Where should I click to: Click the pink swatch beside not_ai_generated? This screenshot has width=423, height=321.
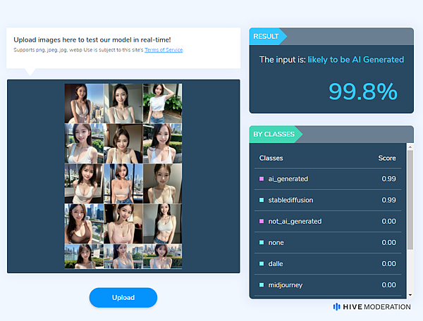(x=262, y=221)
